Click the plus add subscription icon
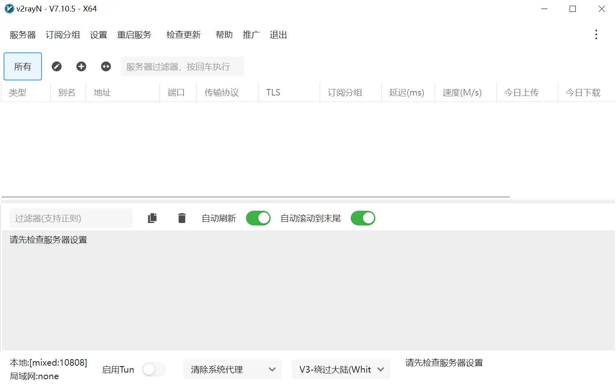 pyautogui.click(x=81, y=66)
